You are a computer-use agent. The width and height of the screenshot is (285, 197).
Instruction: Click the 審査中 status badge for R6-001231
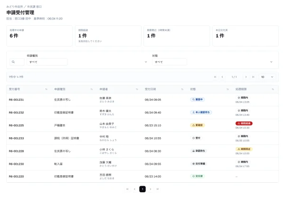point(198,100)
